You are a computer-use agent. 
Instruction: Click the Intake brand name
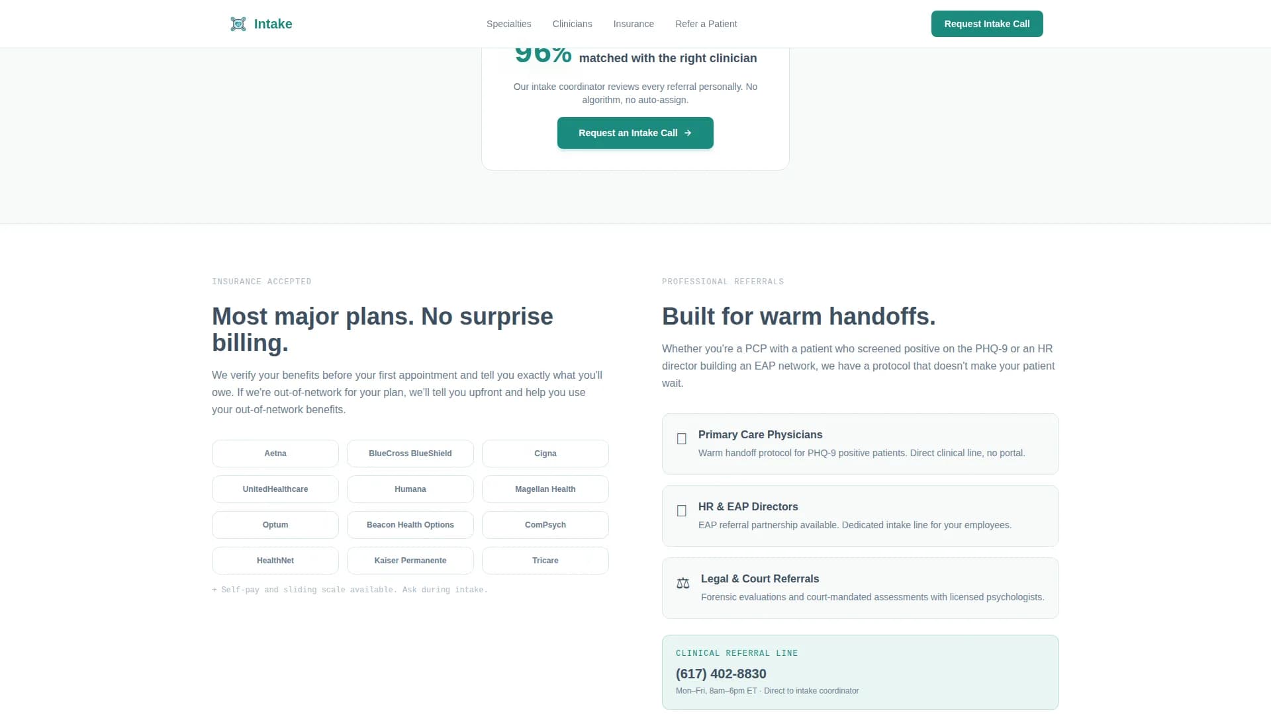pyautogui.click(x=273, y=24)
